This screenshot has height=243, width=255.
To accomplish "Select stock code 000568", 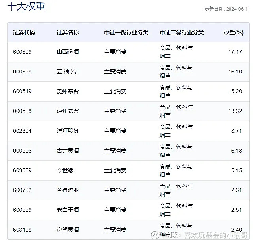I will [x=22, y=111].
